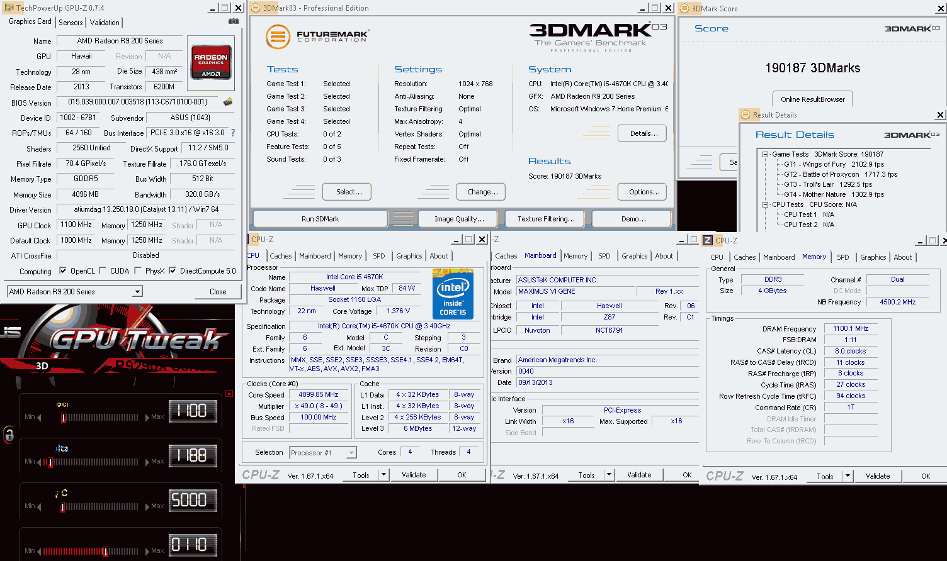Click the Bus Interface question mark icon

(233, 133)
